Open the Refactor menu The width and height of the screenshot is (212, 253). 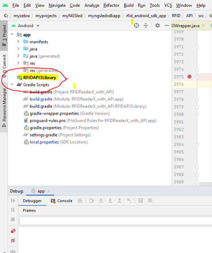tap(111, 5)
